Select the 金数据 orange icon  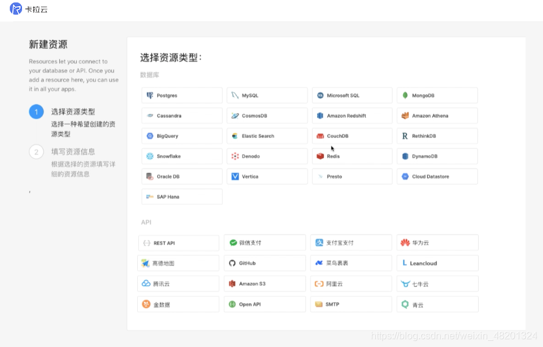pos(146,304)
